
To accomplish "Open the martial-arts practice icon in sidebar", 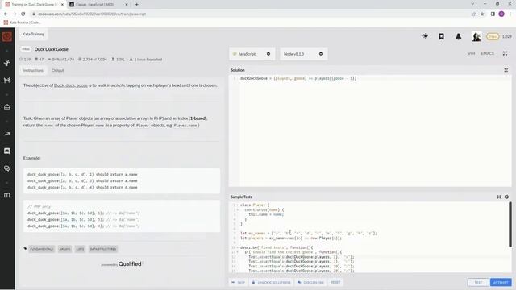I will click(x=7, y=63).
